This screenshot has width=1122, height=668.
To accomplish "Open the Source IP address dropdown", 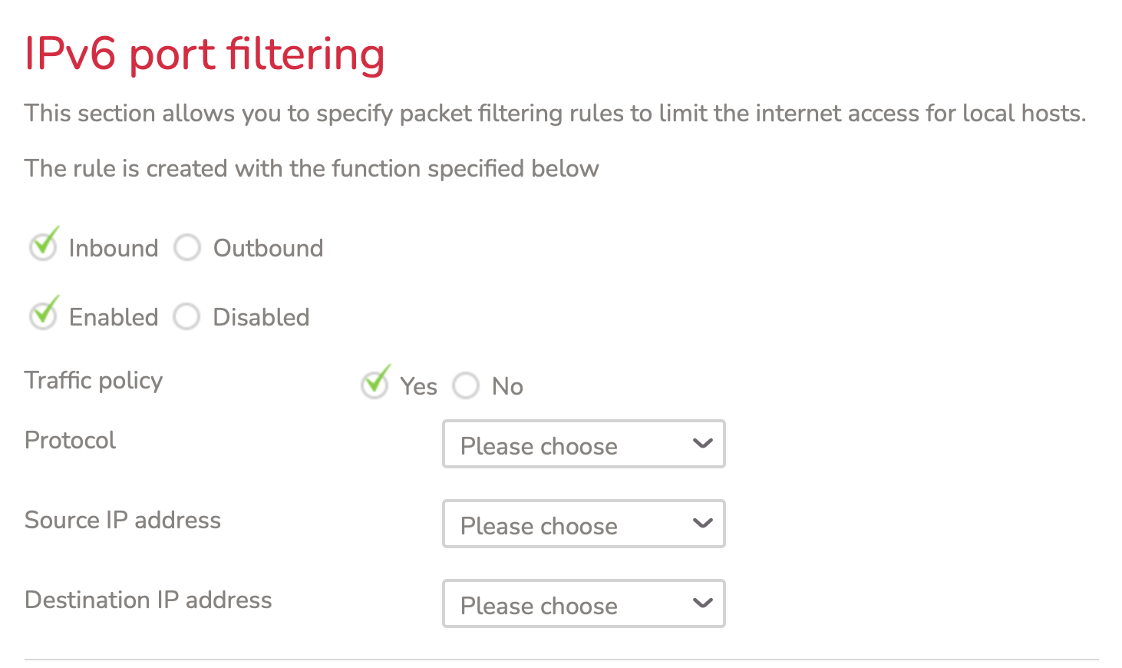I will point(583,524).
